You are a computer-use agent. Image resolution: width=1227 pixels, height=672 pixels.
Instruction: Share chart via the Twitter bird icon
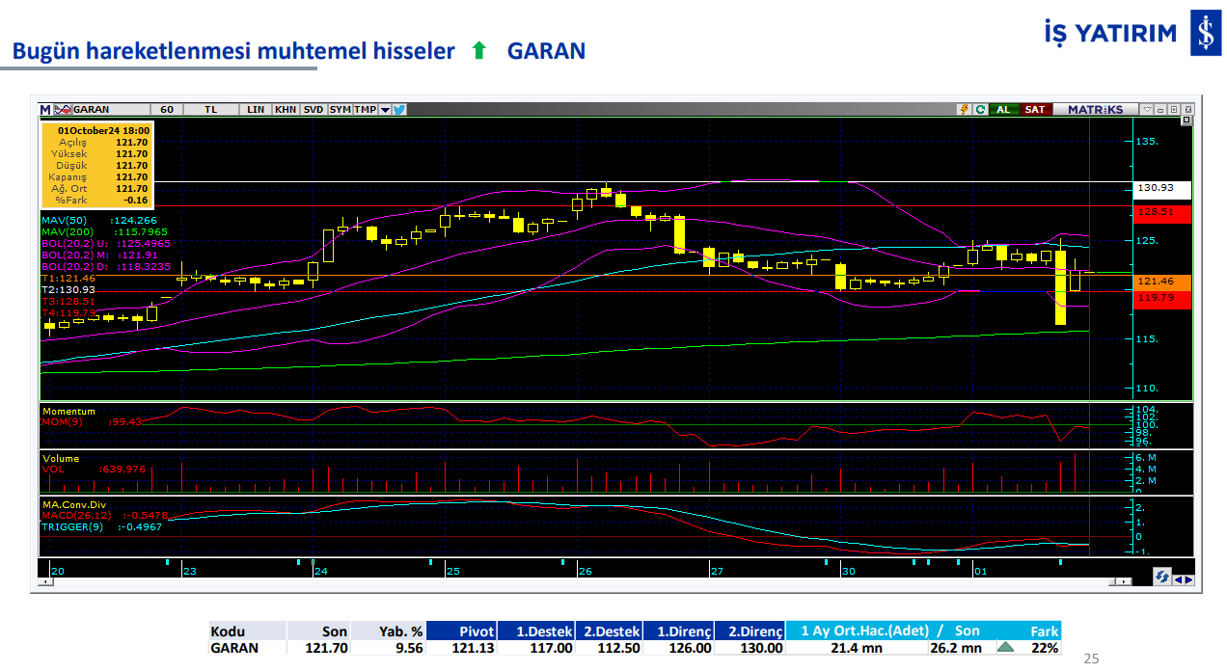point(399,109)
